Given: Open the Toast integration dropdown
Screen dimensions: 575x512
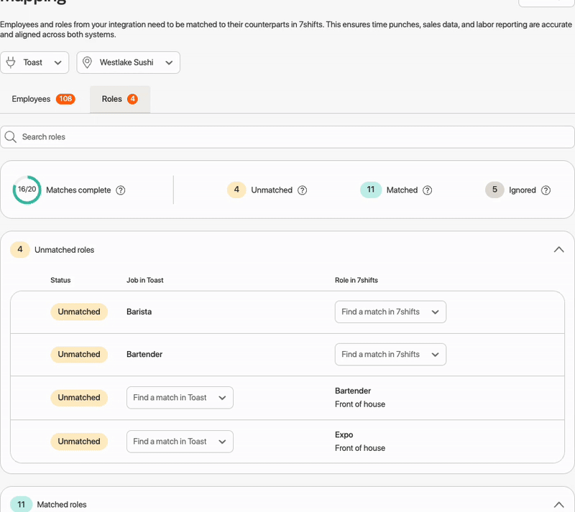Looking at the screenshot, I should [34, 62].
